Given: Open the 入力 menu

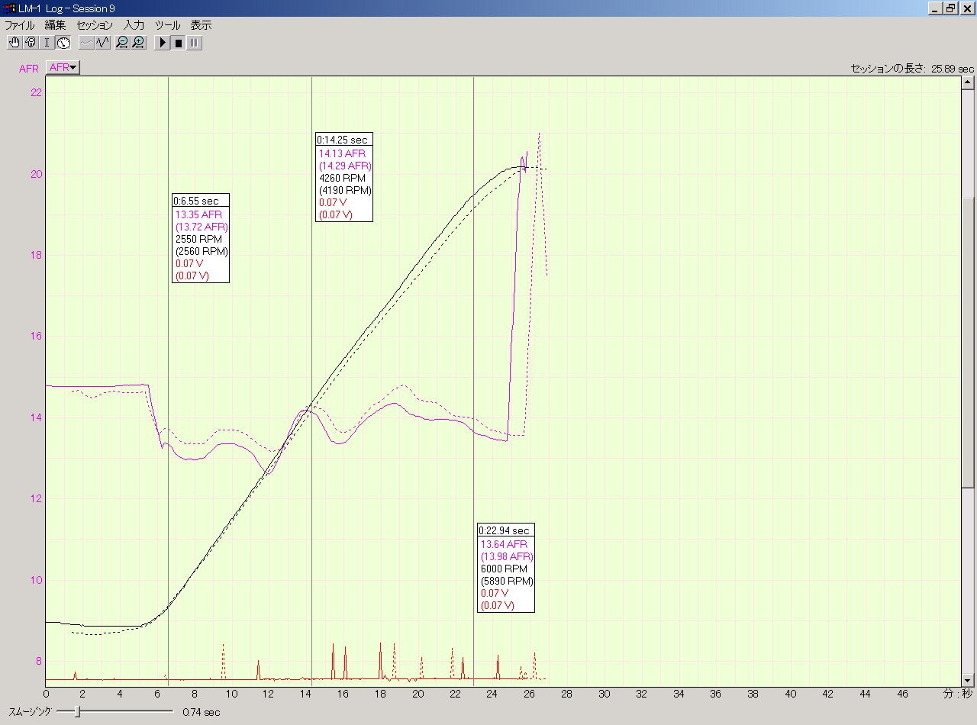Looking at the screenshot, I should (x=134, y=25).
